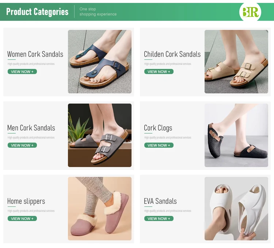The width and height of the screenshot is (274, 248).
Task: Open the Men Cork Sandals title link
Action: coord(31,128)
